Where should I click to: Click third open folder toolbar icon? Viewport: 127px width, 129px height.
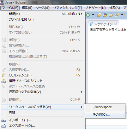pyautogui.click(x=111, y=15)
